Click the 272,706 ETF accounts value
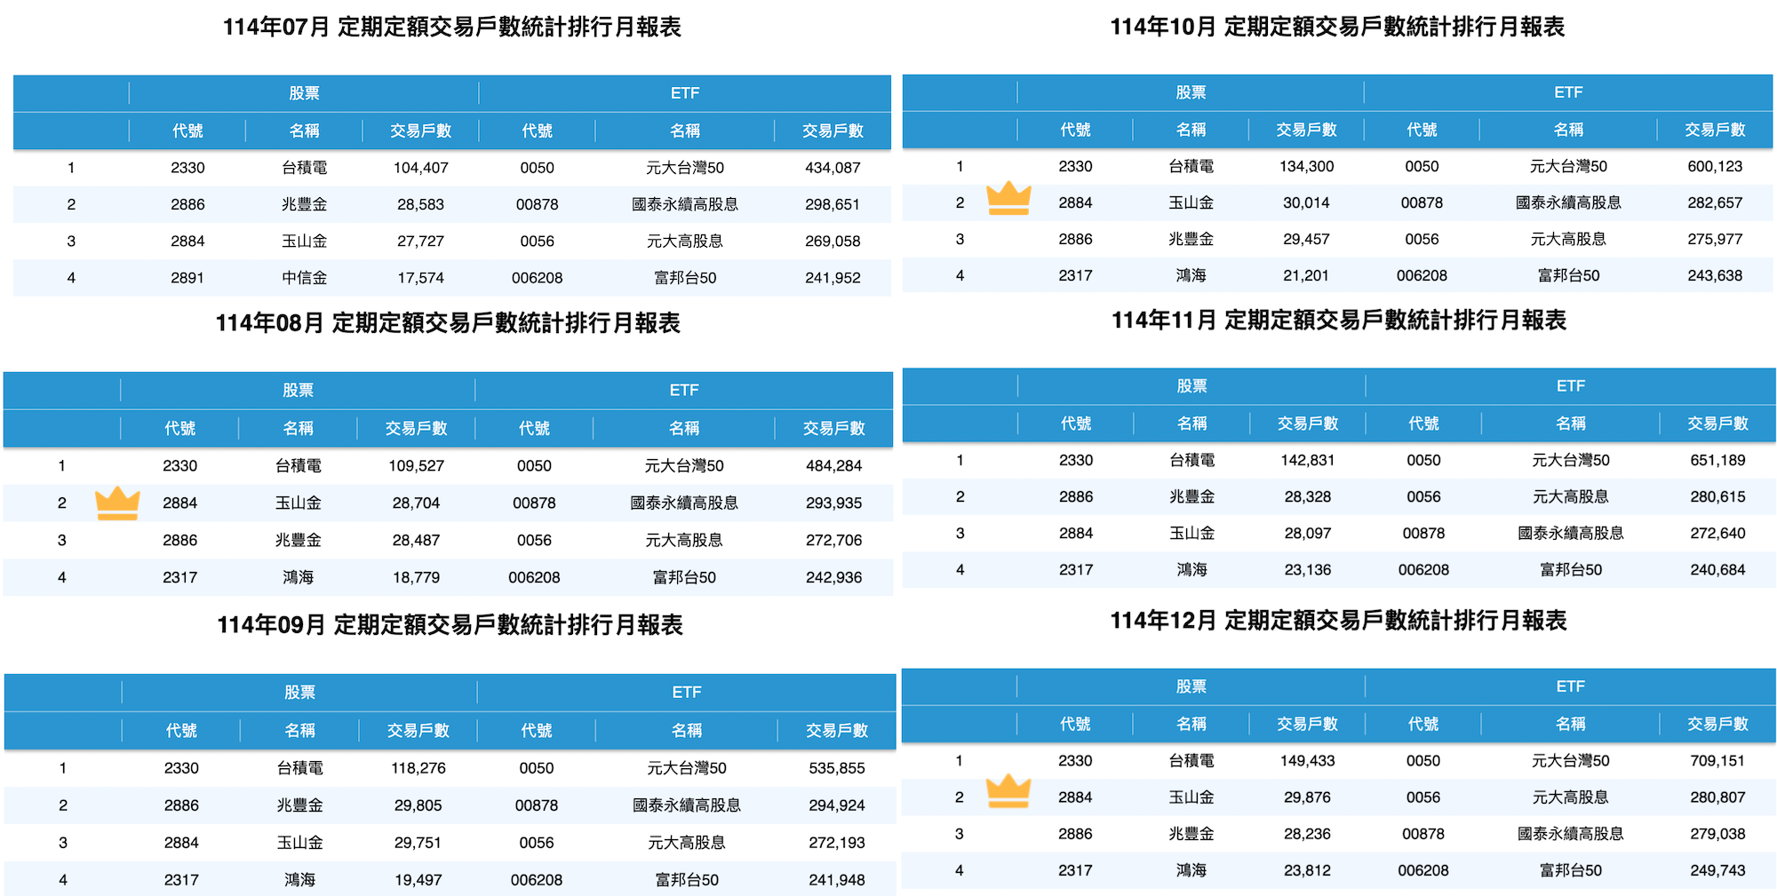 click(833, 540)
